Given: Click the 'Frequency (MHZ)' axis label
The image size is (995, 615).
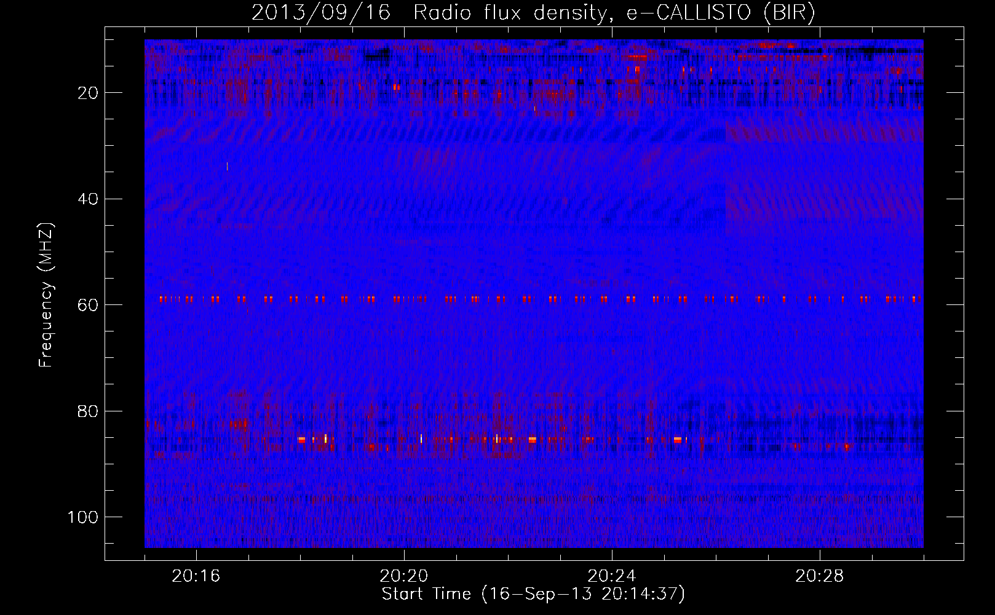Looking at the screenshot, I should click(46, 295).
